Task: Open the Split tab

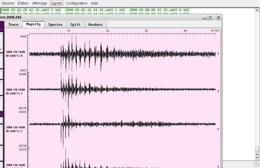Action: 75,24
